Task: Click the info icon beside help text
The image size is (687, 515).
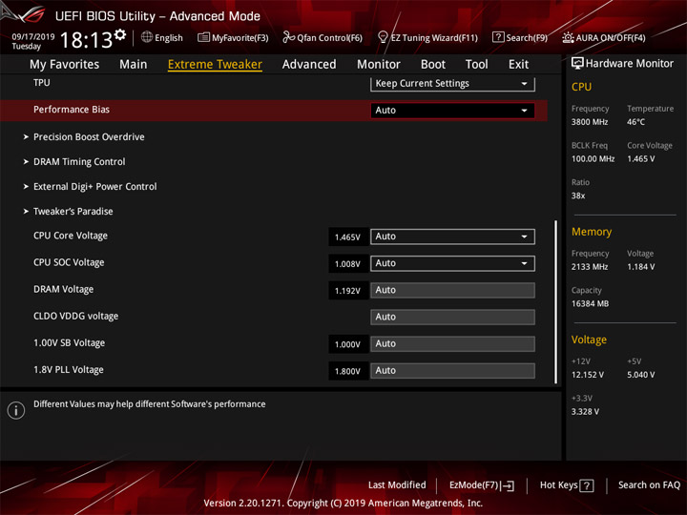Action: [16, 410]
